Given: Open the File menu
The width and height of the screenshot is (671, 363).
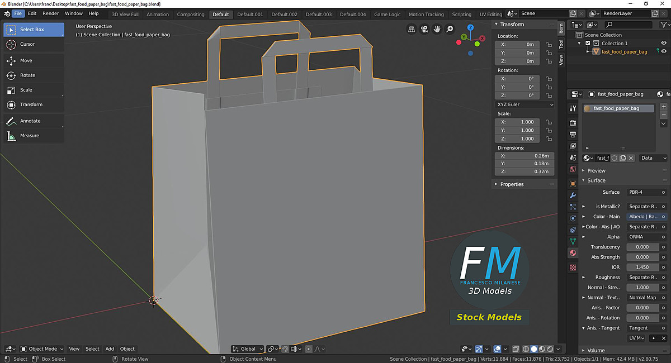Looking at the screenshot, I should click(18, 13).
